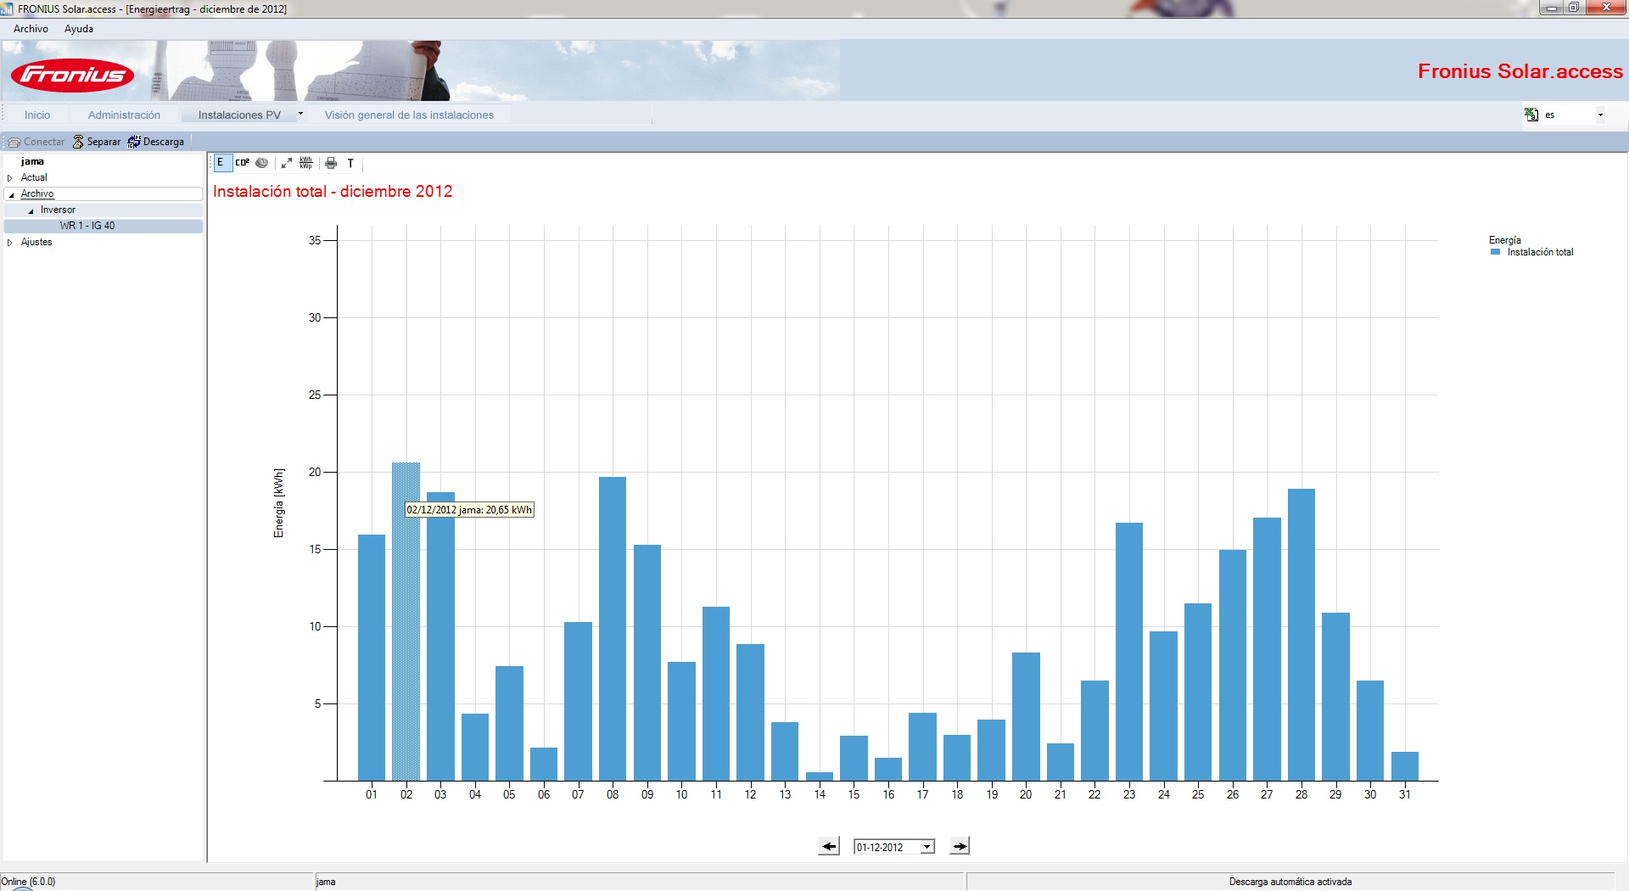Open the Instalaciones PV dropdown arrow
Viewport: 1629px width, 891px height.
coord(300,114)
